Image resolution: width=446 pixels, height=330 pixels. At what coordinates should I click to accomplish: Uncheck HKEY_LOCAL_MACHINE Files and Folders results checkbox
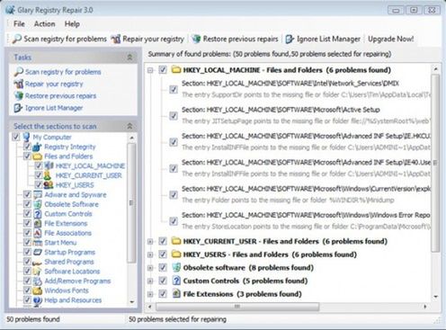[x=163, y=70]
